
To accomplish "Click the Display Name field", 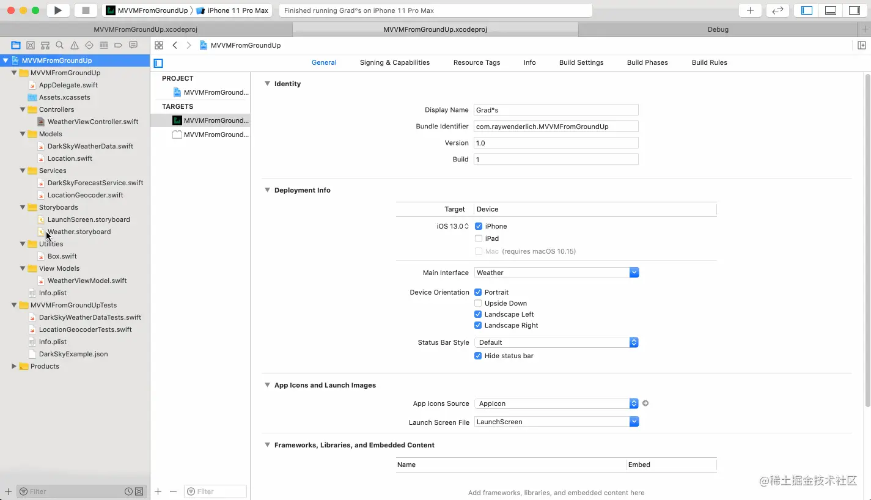I will point(556,110).
